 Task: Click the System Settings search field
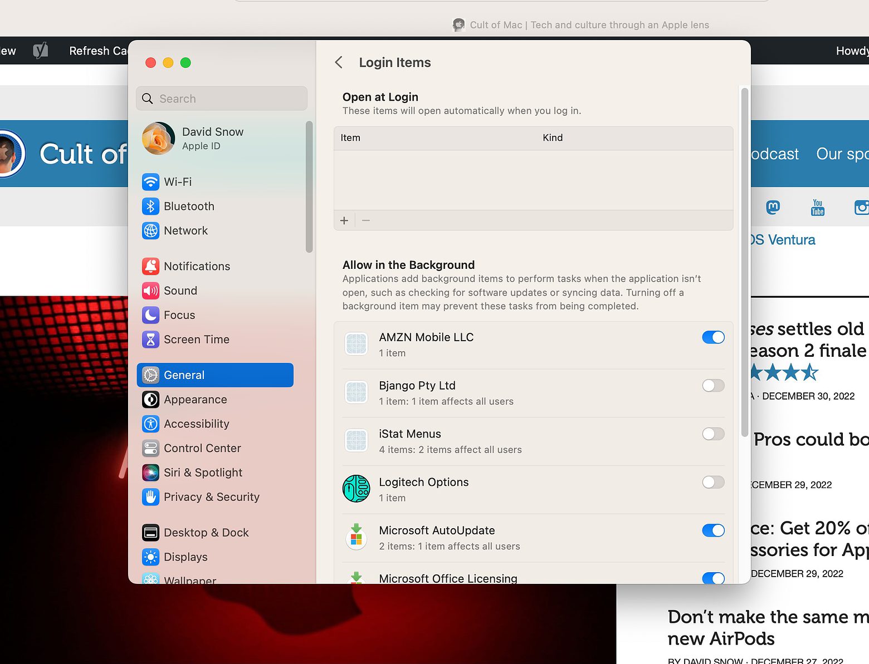coord(221,99)
